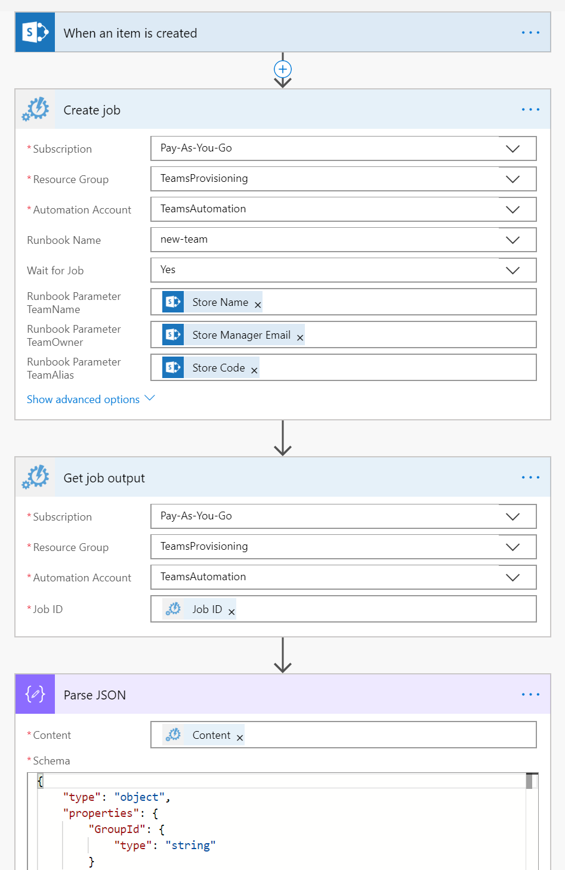Click the "GroupId" line in schema editor
This screenshot has width=565, height=870.
click(126, 829)
